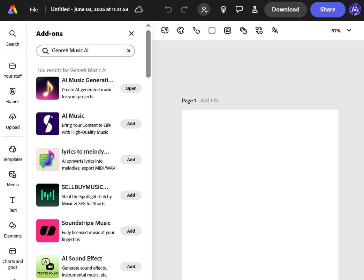Click the AI Sound Effect title
Viewport: 364px width, 280px height.
pyautogui.click(x=82, y=258)
